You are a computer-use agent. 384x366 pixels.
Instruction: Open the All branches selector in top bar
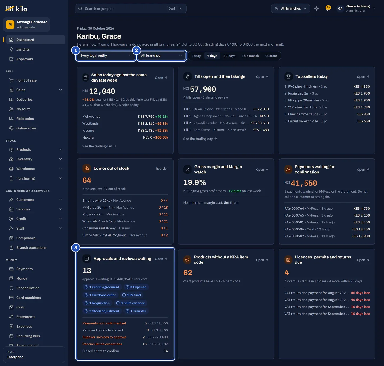[x=291, y=9]
